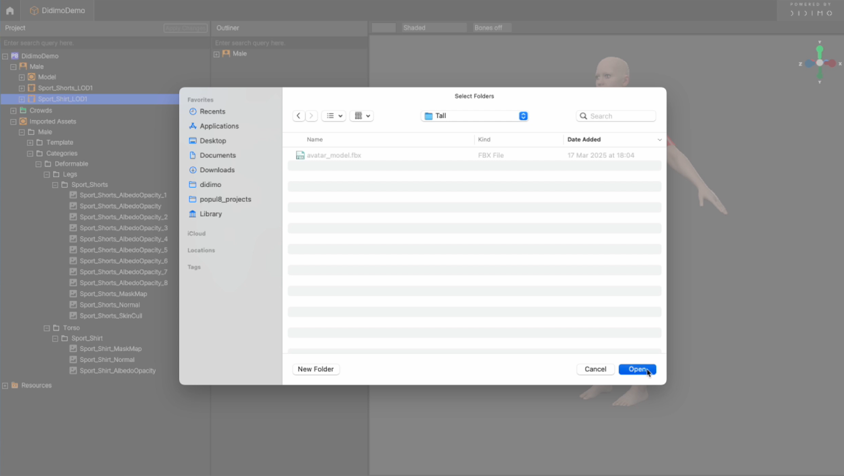Select Sport_Shorts_SkinCull texture
The image size is (844, 476).
click(x=111, y=316)
